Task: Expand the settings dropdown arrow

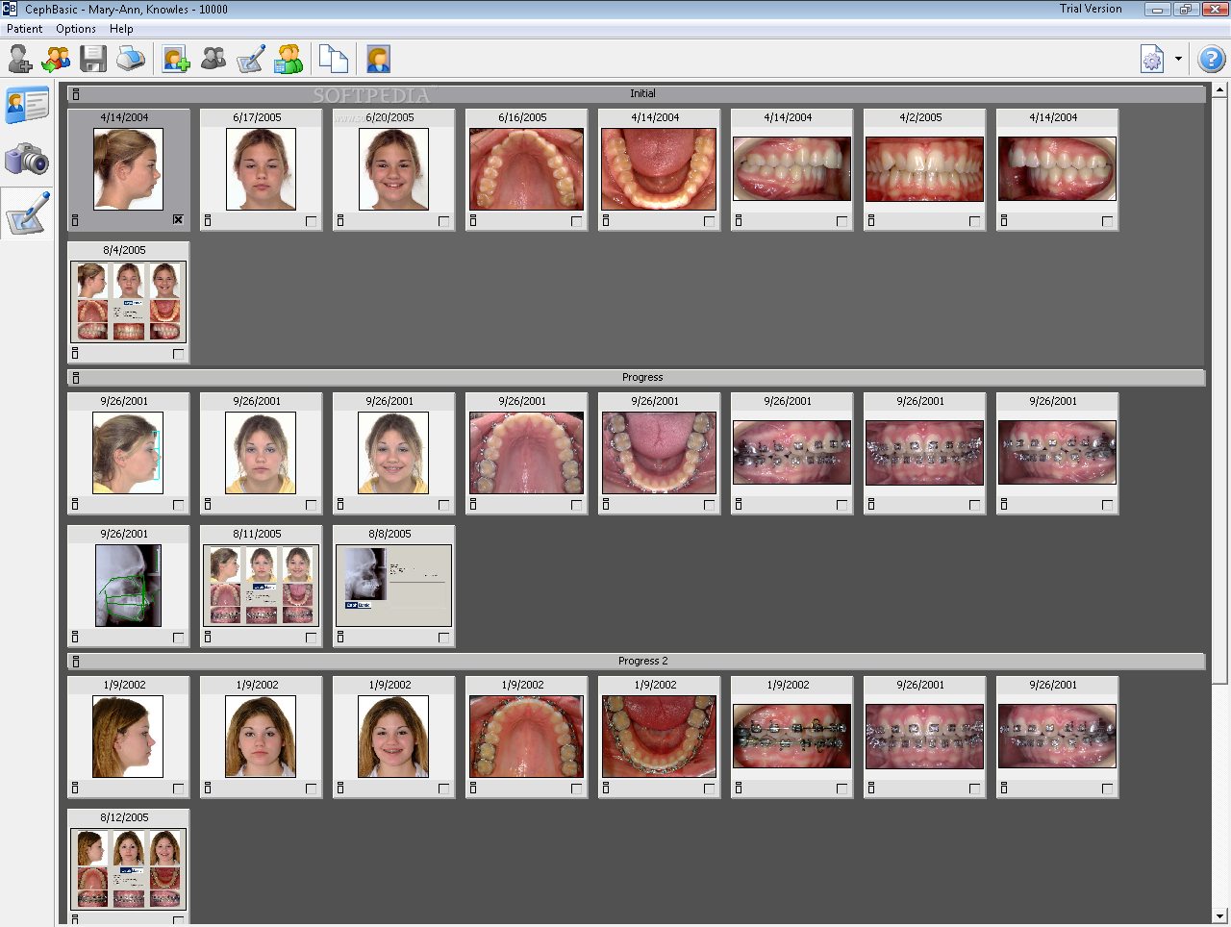Action: tap(1178, 59)
